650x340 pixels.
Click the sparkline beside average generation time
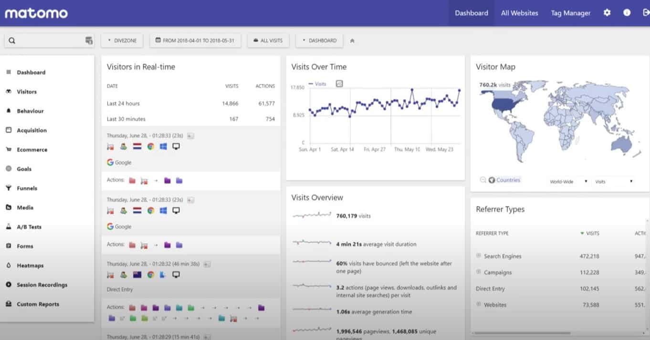tap(312, 309)
